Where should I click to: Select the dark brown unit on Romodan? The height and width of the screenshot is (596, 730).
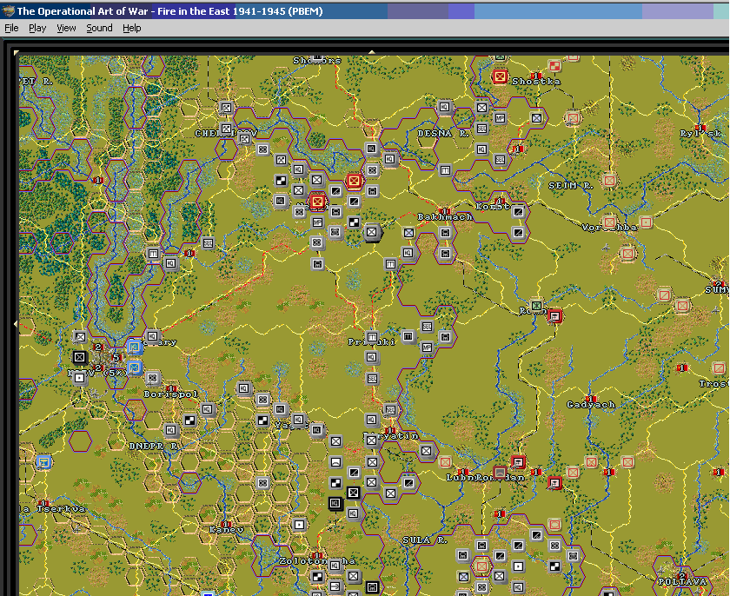click(500, 473)
